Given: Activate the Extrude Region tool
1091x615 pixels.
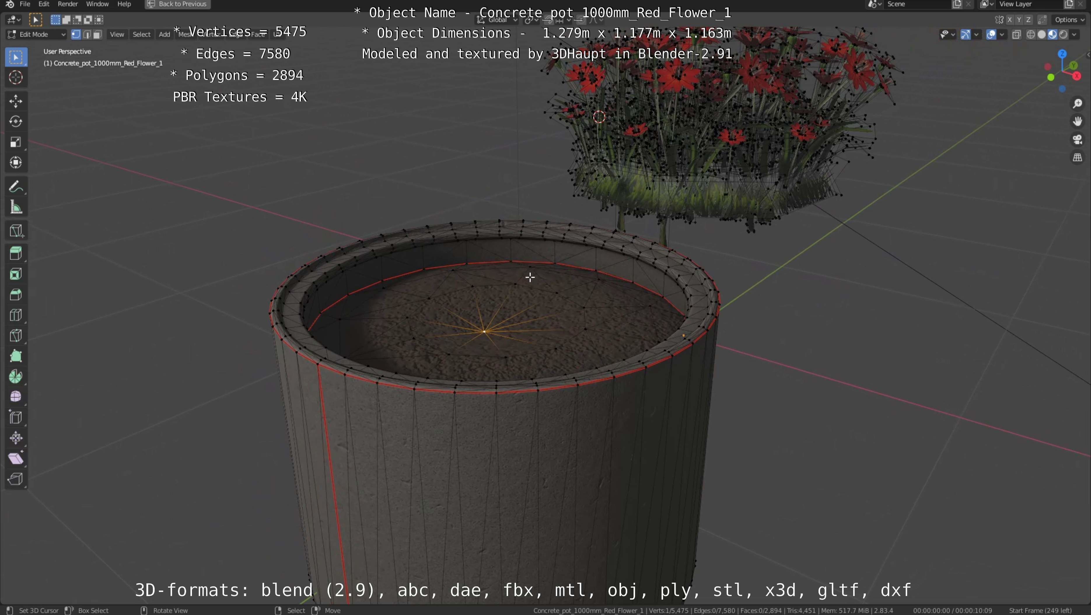Looking at the screenshot, I should click(16, 253).
